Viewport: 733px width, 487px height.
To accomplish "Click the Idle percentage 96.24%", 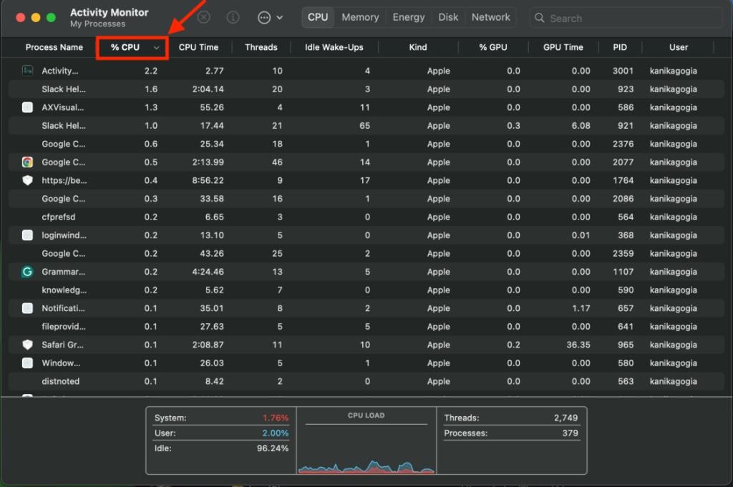I will (x=273, y=448).
